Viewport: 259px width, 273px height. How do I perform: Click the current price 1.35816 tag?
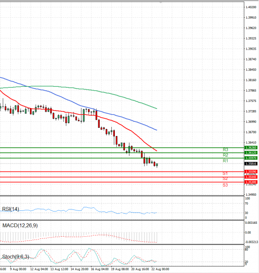[x=251, y=164]
